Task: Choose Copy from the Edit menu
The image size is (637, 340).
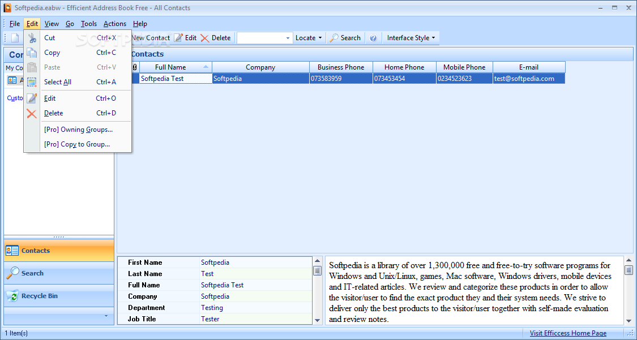Action: (x=78, y=53)
